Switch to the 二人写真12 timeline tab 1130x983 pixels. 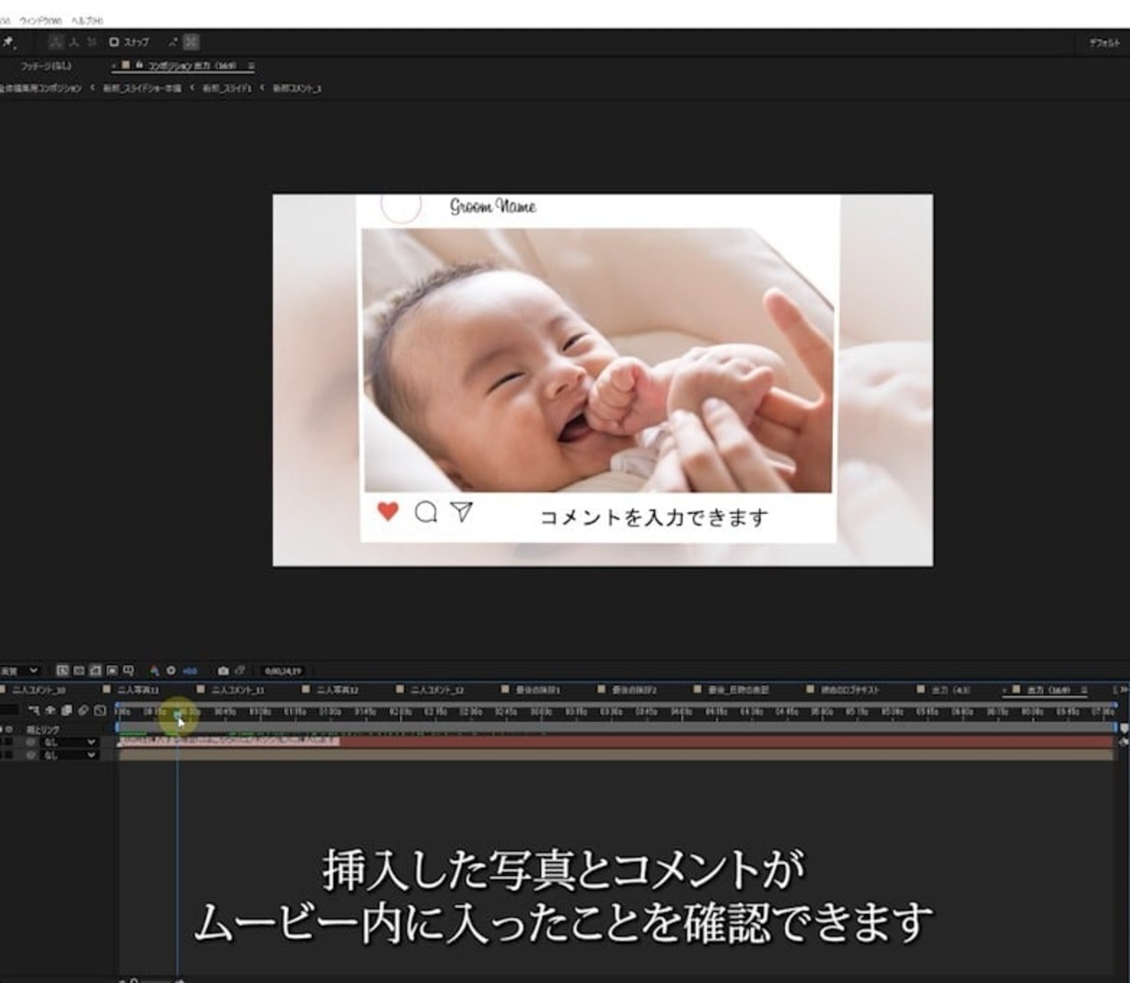[x=337, y=690]
